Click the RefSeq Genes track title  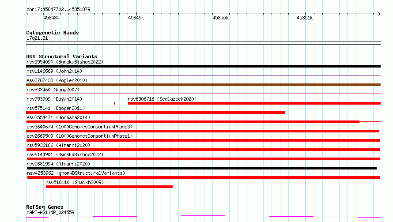pyautogui.click(x=45, y=207)
